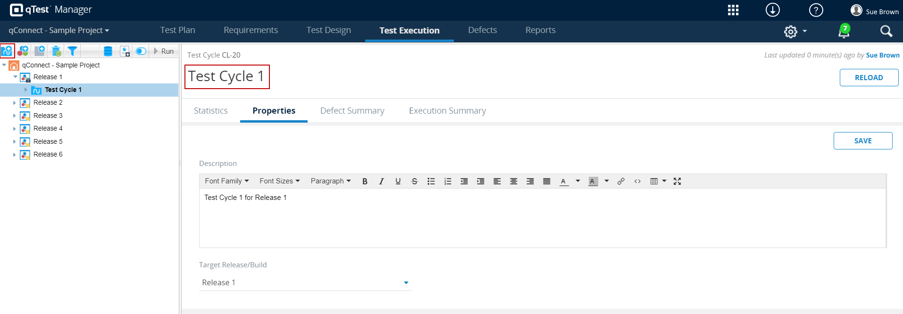Click into the Description text area

tap(542, 218)
